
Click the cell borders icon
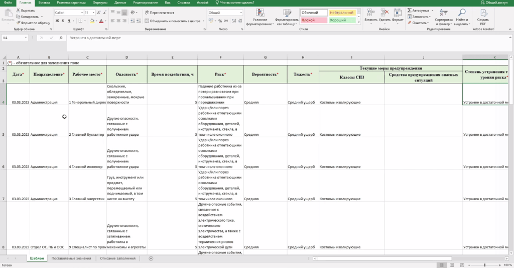pyautogui.click(x=81, y=21)
